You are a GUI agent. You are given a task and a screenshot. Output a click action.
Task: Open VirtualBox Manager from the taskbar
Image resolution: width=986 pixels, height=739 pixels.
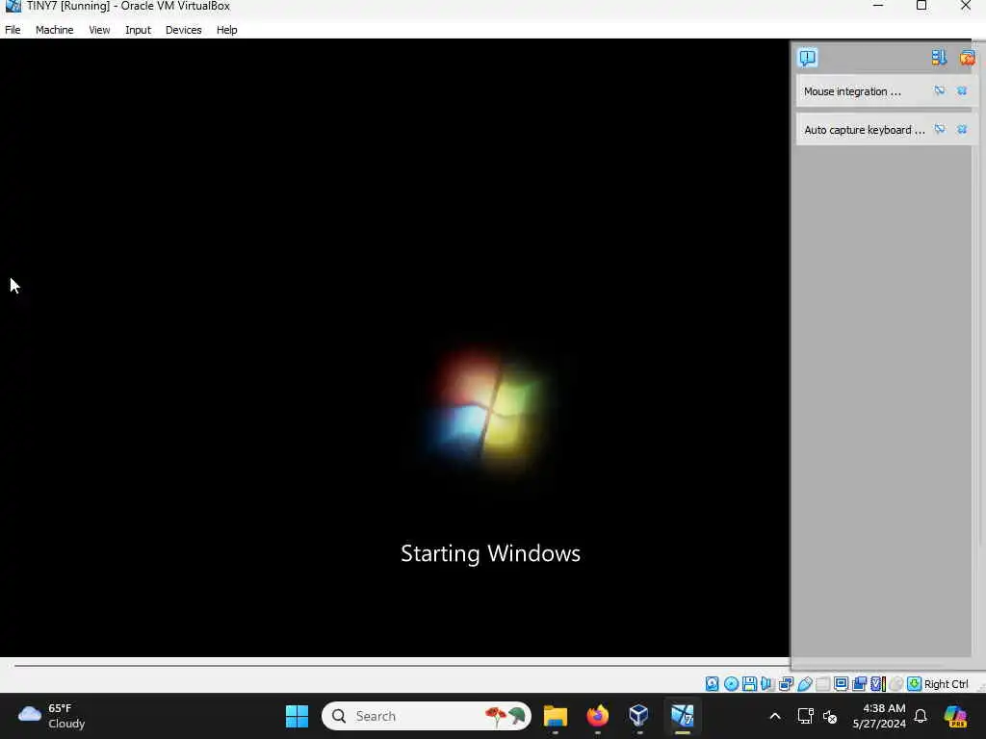click(x=639, y=716)
